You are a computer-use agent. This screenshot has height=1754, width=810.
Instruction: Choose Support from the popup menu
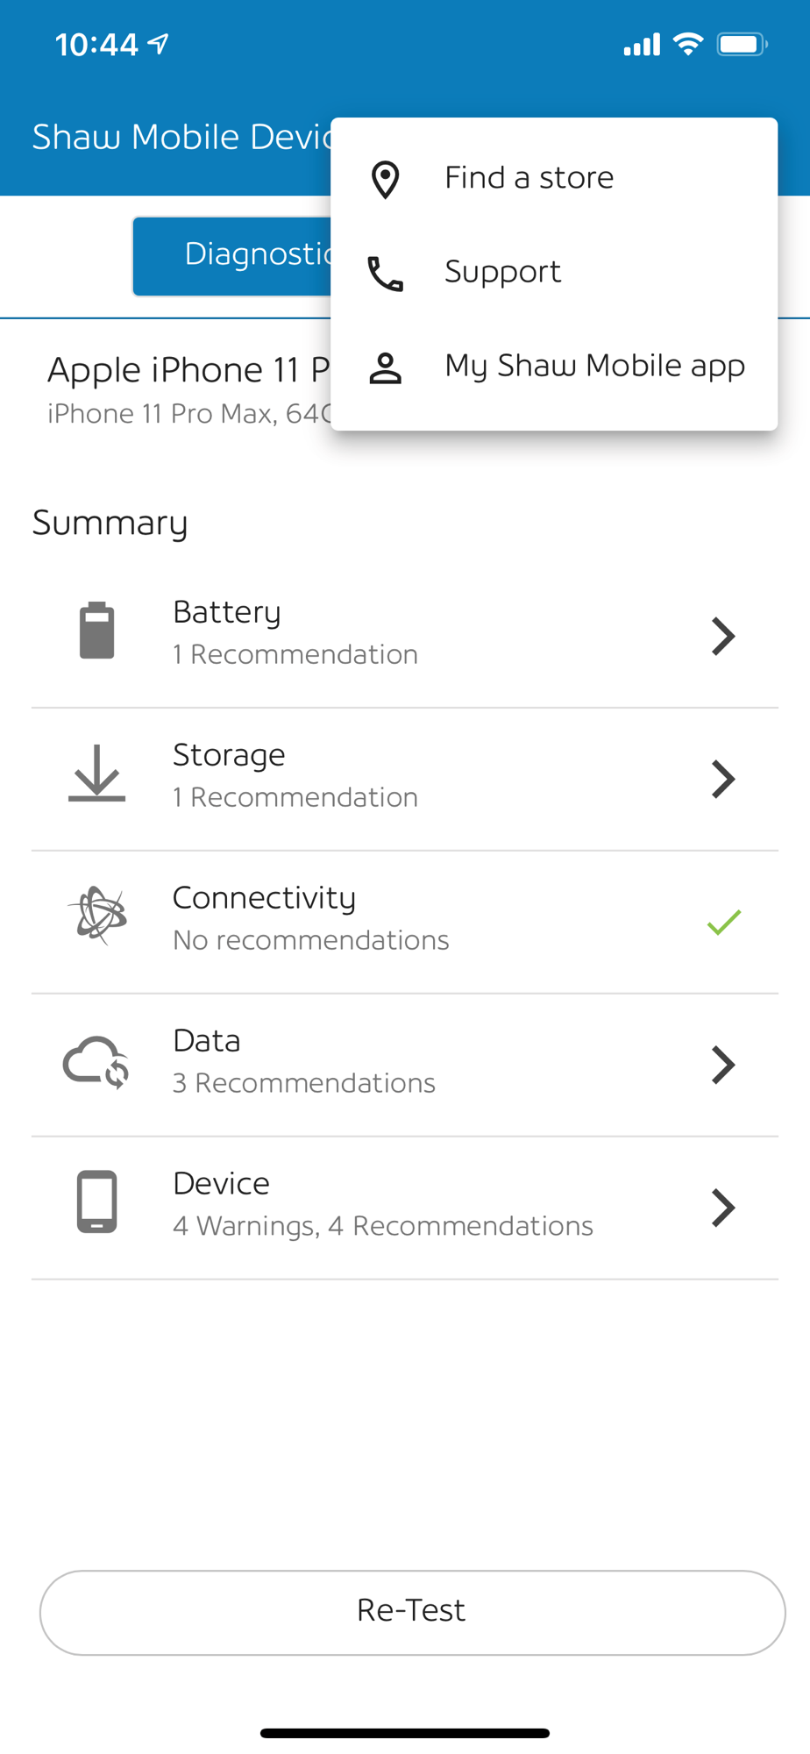pos(554,272)
